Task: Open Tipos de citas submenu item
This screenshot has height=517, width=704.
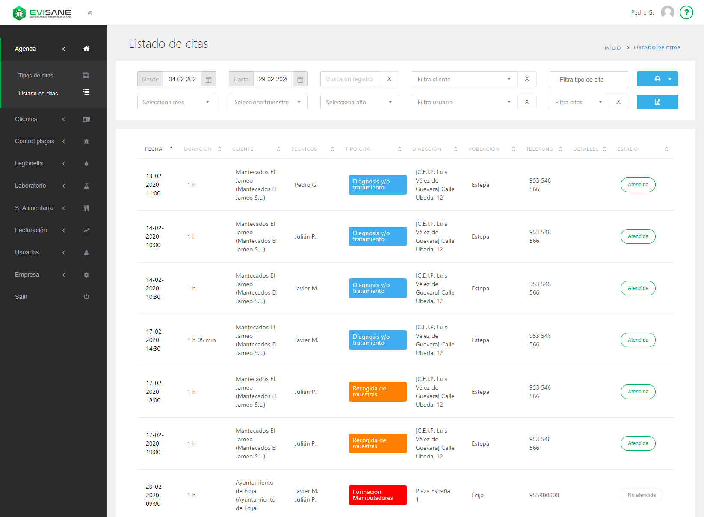Action: coord(36,75)
